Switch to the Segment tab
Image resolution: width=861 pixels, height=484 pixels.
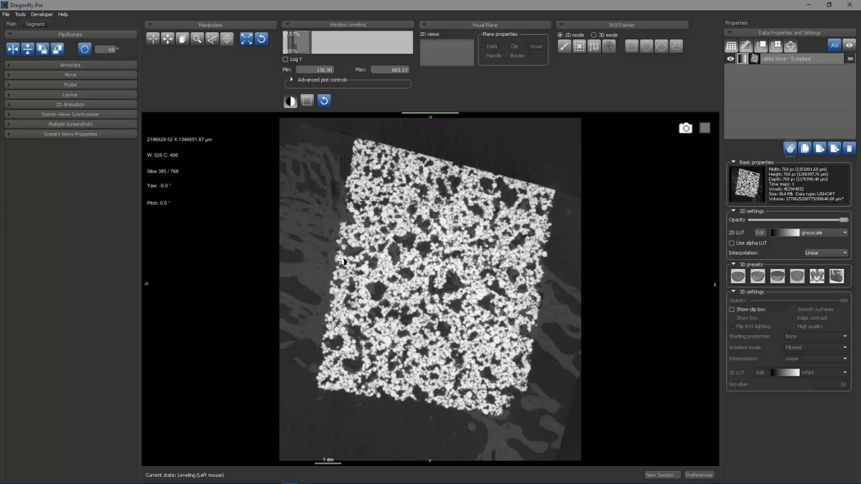click(35, 24)
